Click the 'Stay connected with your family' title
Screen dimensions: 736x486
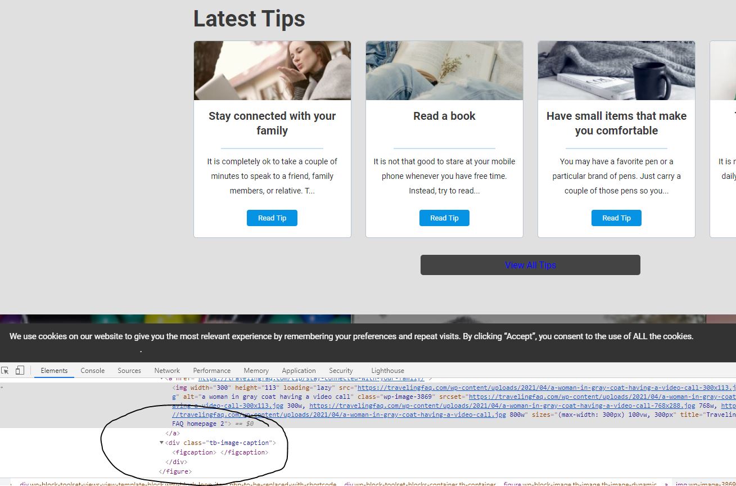coord(272,123)
